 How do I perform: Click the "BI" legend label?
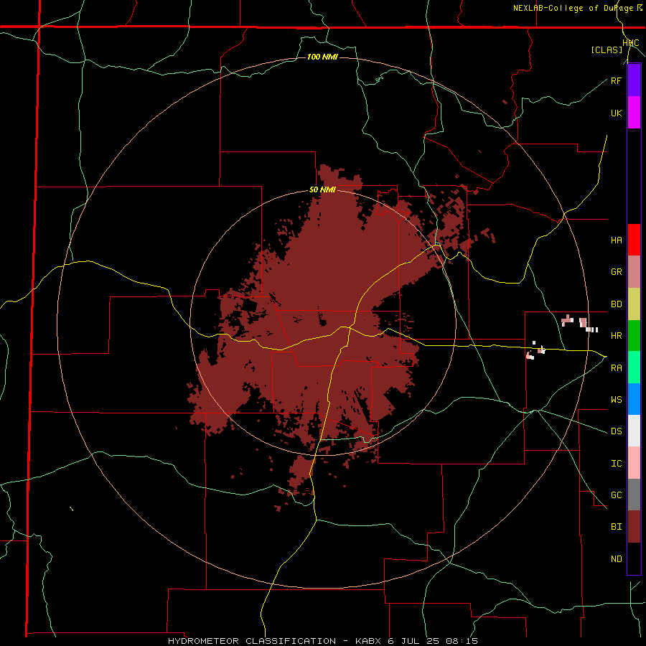click(616, 527)
